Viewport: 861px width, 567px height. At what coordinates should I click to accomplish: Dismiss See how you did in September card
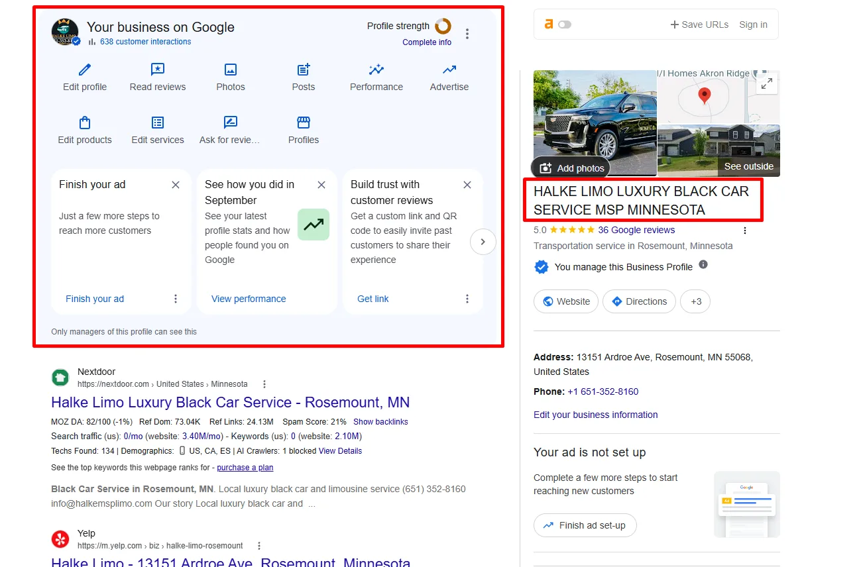pos(321,185)
